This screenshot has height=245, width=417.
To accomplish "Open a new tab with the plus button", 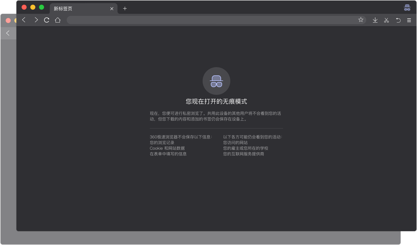I will point(125,8).
